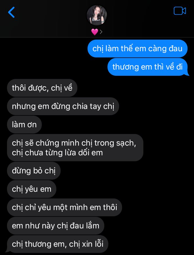Tap 'chị chưa từng lừa dối em' line
194x255 pixels.
pos(57,153)
